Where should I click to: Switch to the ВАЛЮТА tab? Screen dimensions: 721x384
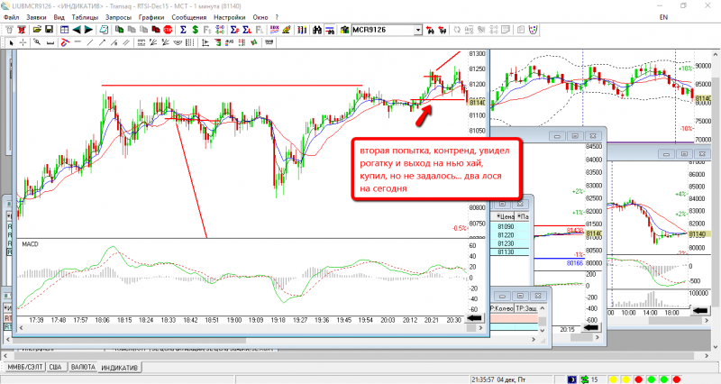(x=83, y=367)
